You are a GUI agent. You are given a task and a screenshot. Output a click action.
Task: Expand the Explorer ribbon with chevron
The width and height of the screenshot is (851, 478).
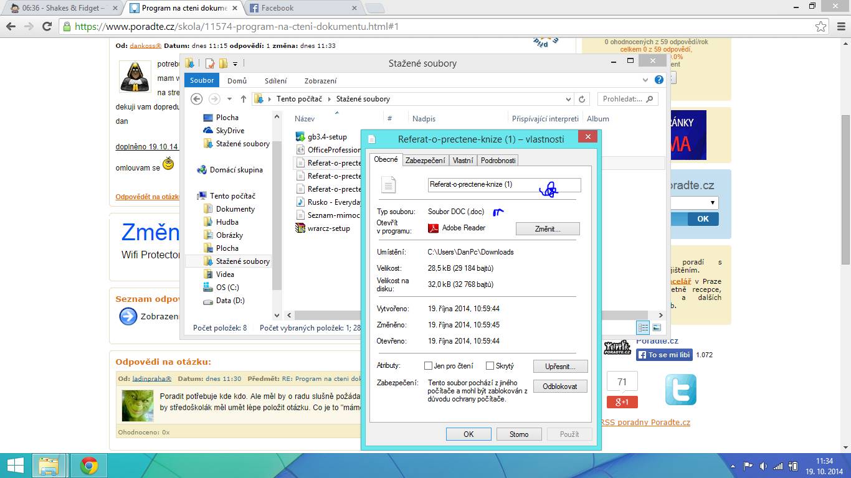tap(646, 80)
